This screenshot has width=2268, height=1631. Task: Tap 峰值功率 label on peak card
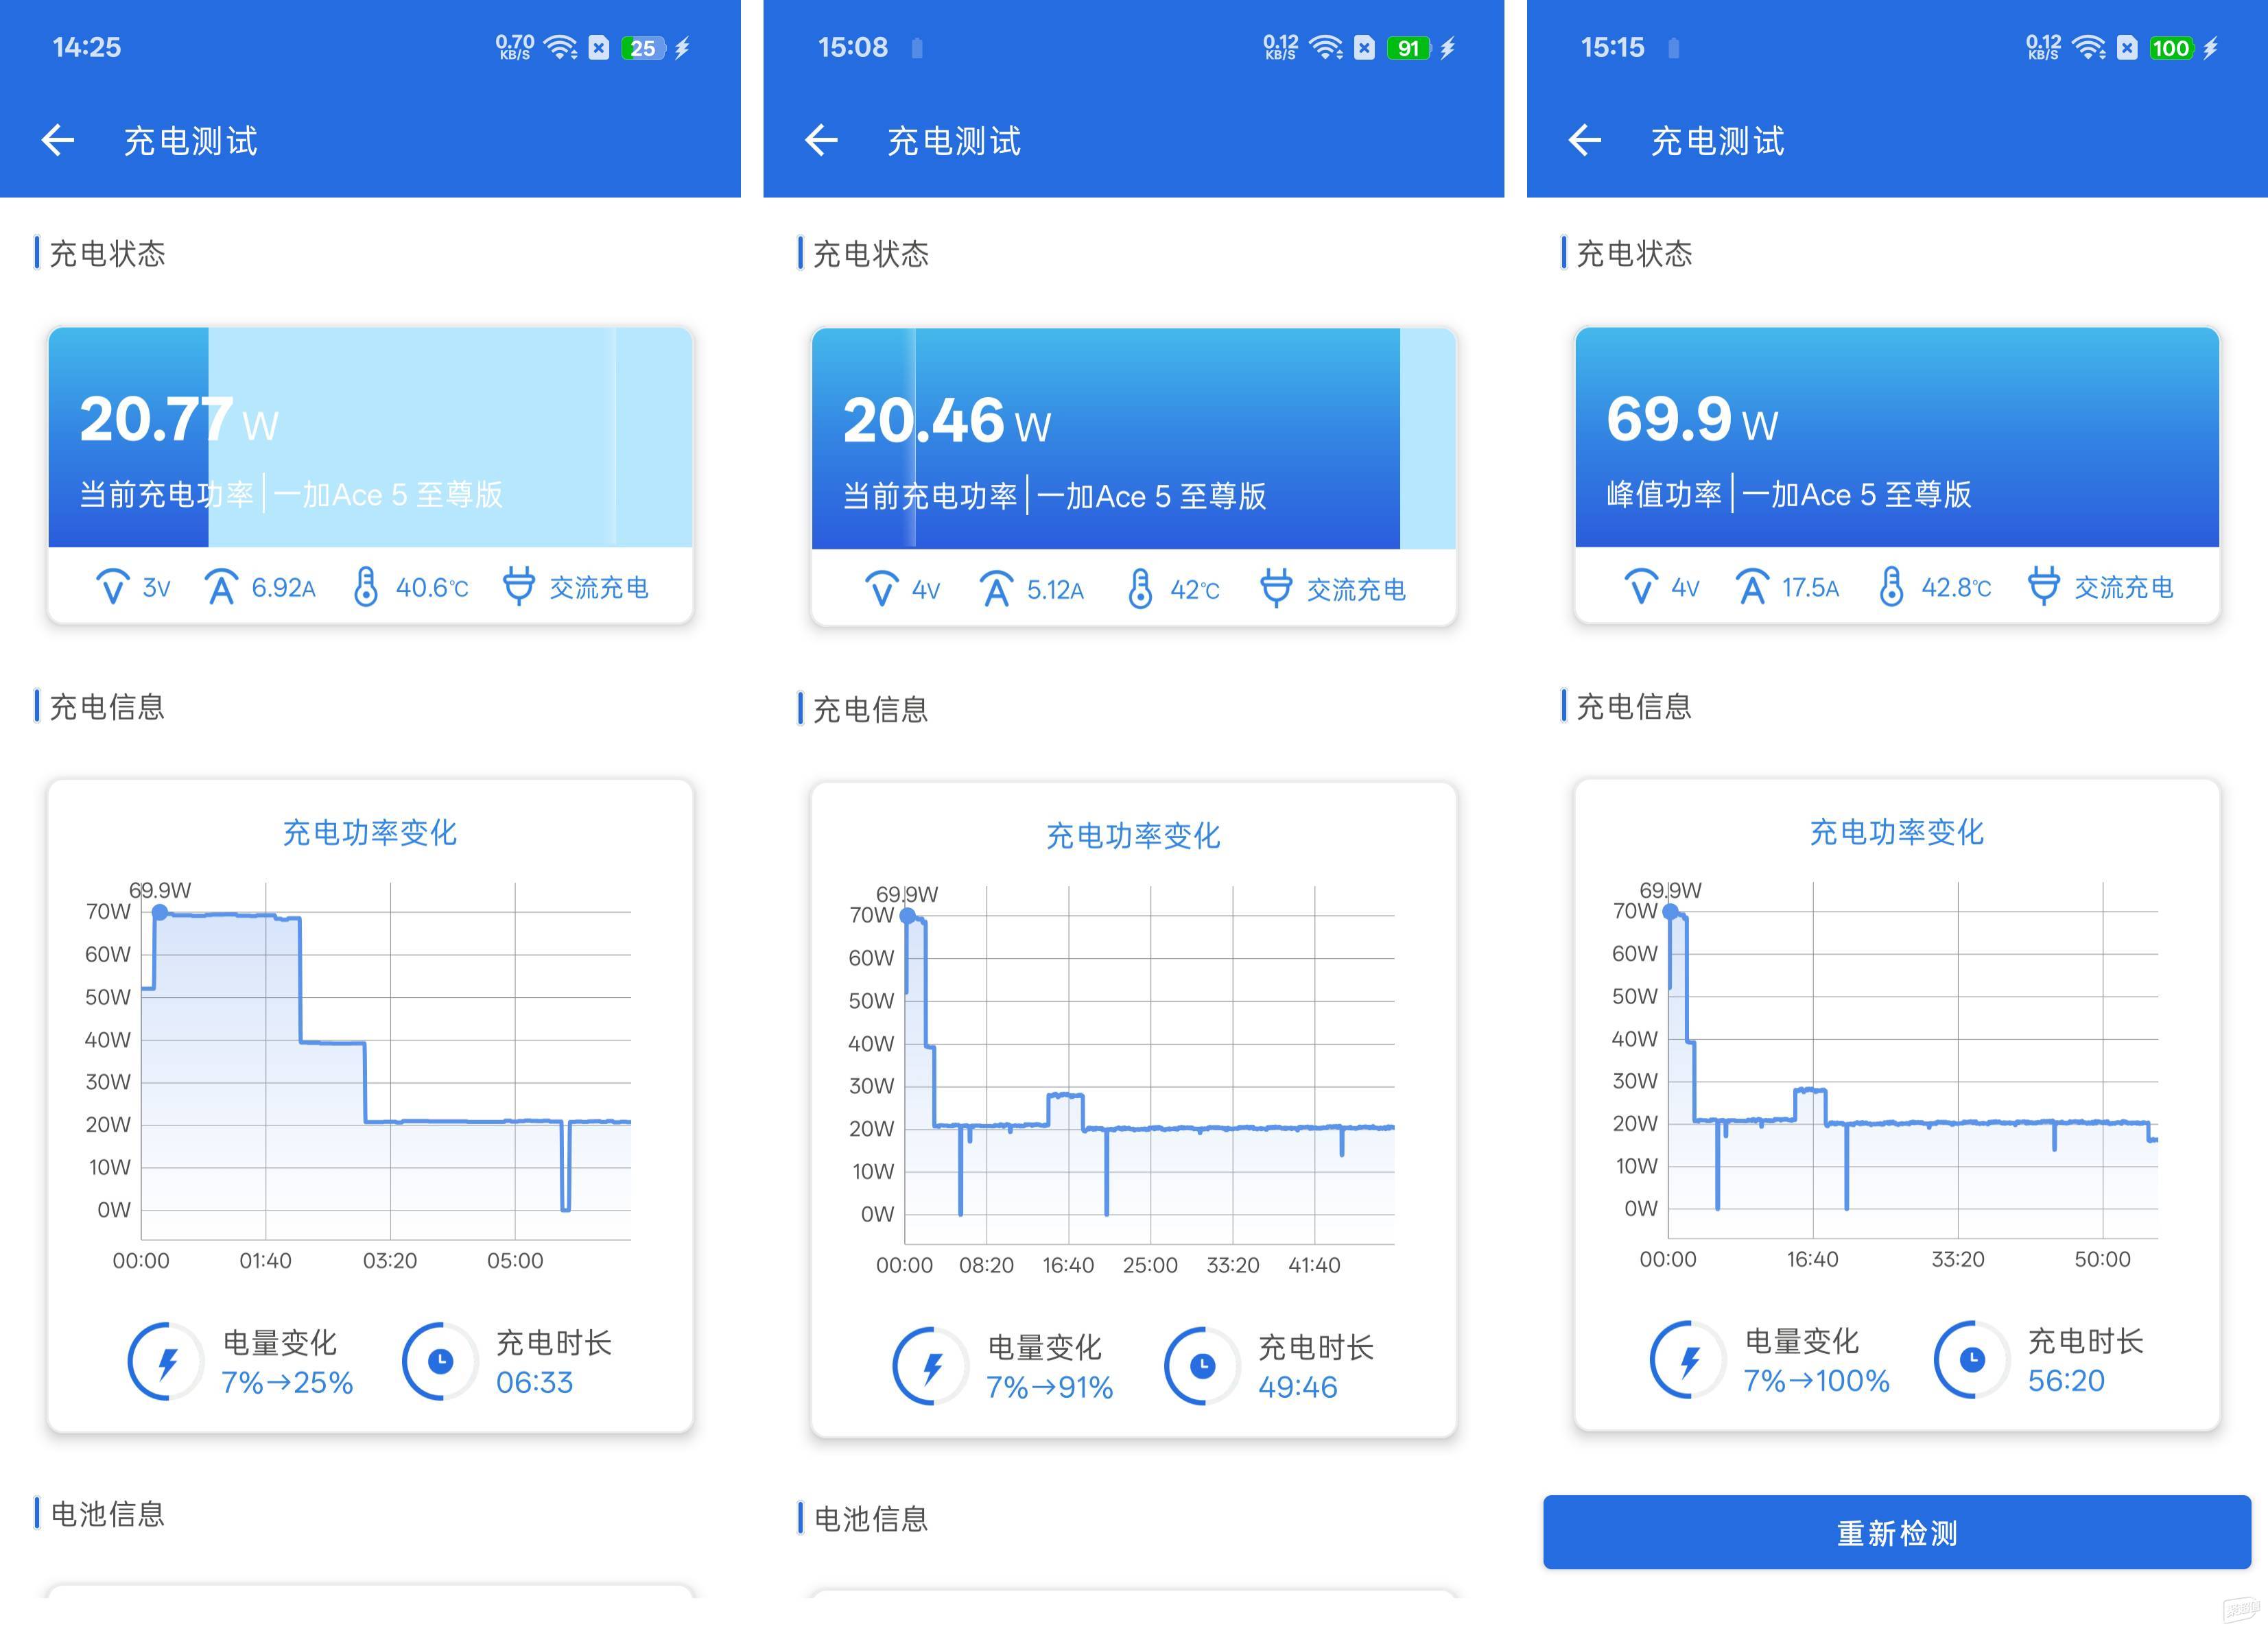click(x=1664, y=494)
